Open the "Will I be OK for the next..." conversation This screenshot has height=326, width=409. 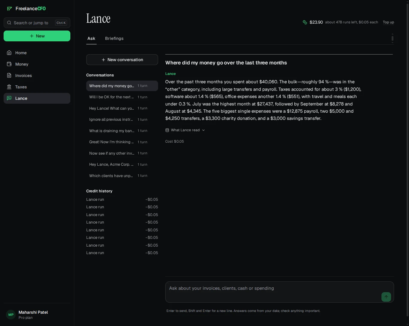[122, 97]
